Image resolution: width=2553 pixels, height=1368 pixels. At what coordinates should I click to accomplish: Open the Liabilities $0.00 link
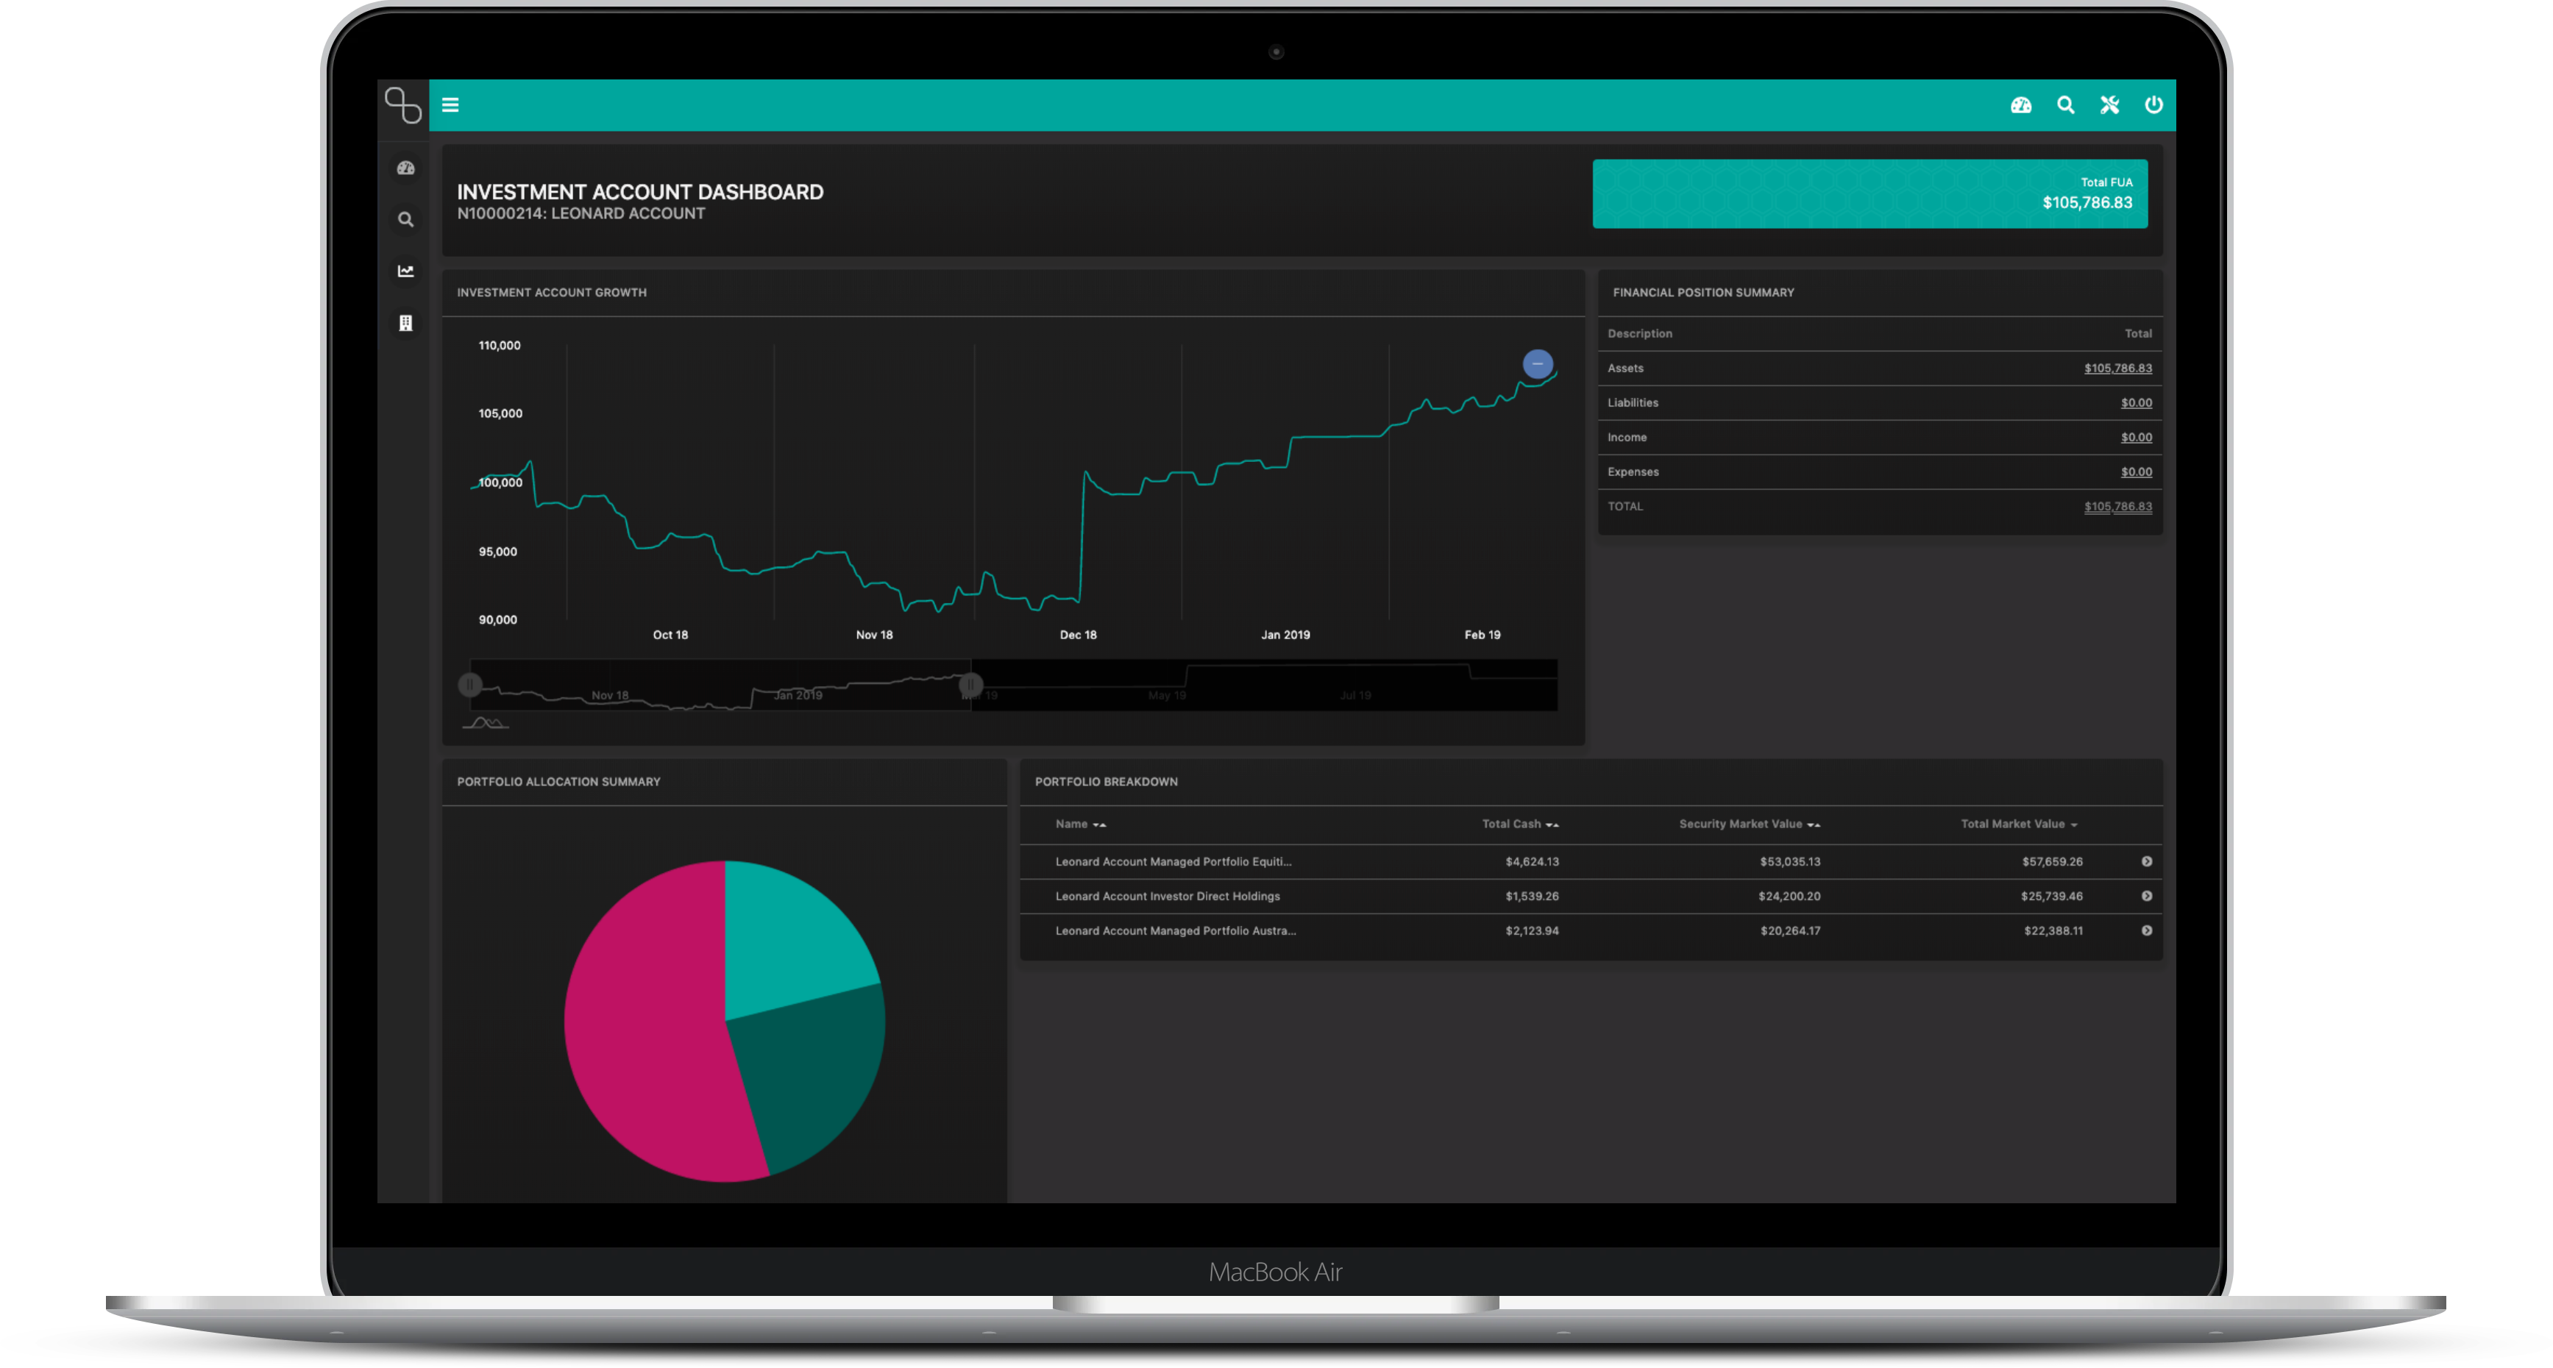click(2136, 403)
